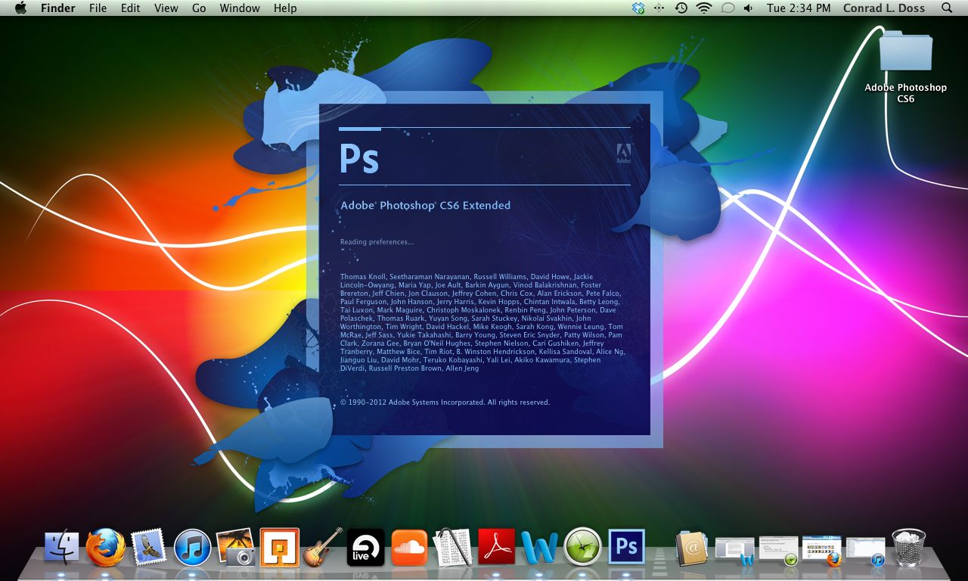Open Spotlight search magnifier
Image resolution: width=968 pixels, height=581 pixels.
point(947,8)
